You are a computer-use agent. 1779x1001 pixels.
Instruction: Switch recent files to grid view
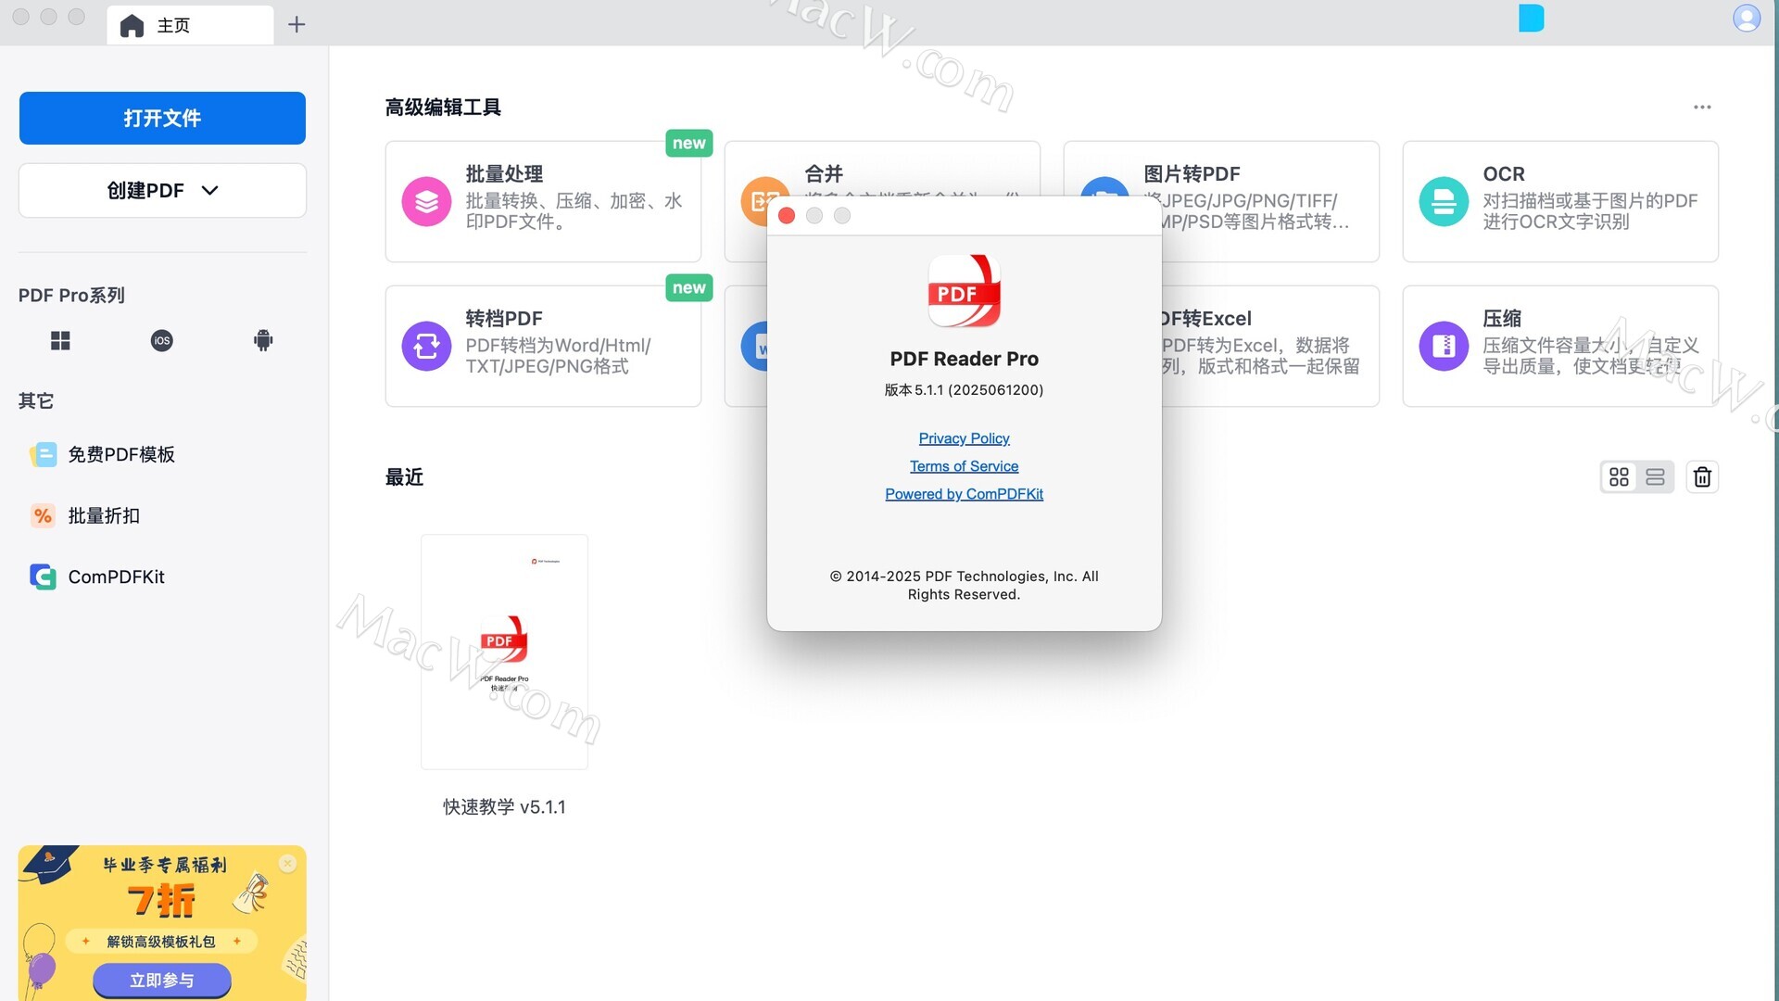(x=1619, y=476)
